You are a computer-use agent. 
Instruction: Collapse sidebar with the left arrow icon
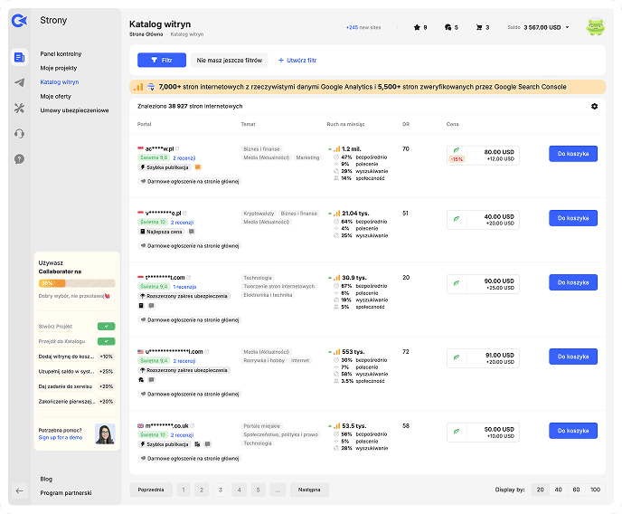coord(20,491)
